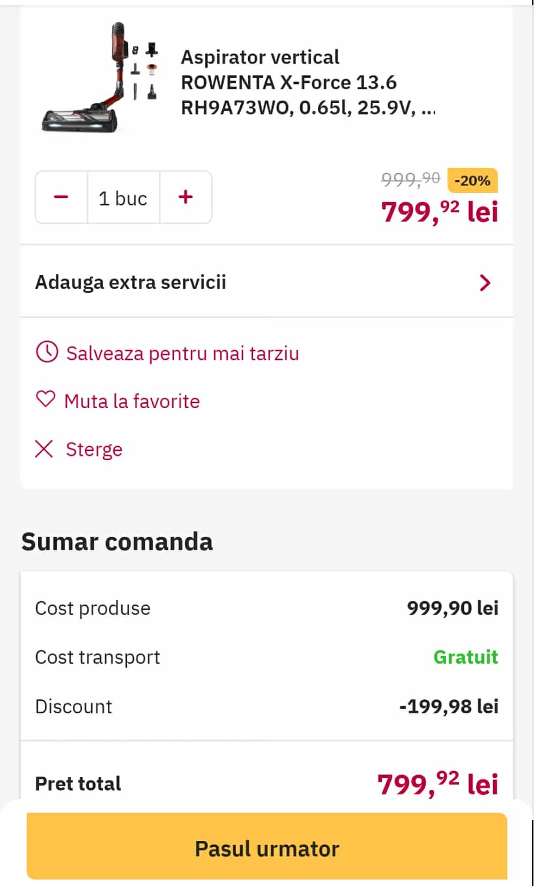Click the crossed-out 999,90 old price

coord(410,179)
